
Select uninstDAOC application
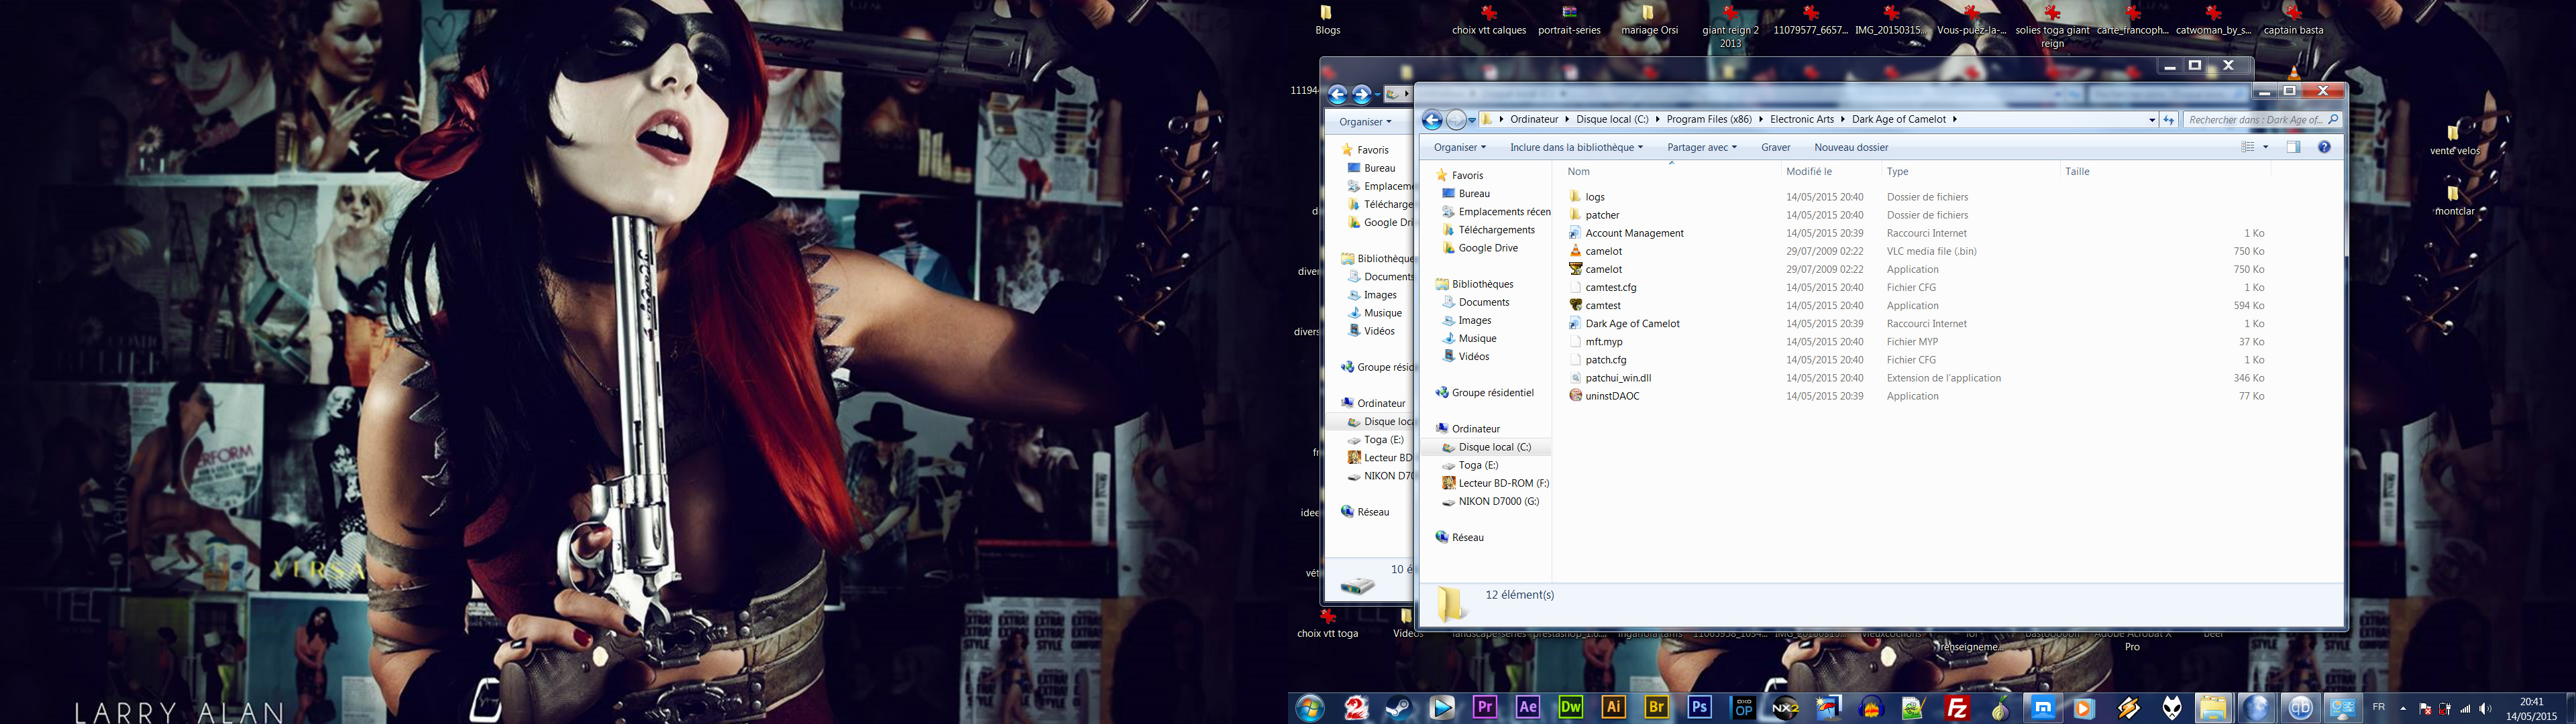click(1611, 396)
